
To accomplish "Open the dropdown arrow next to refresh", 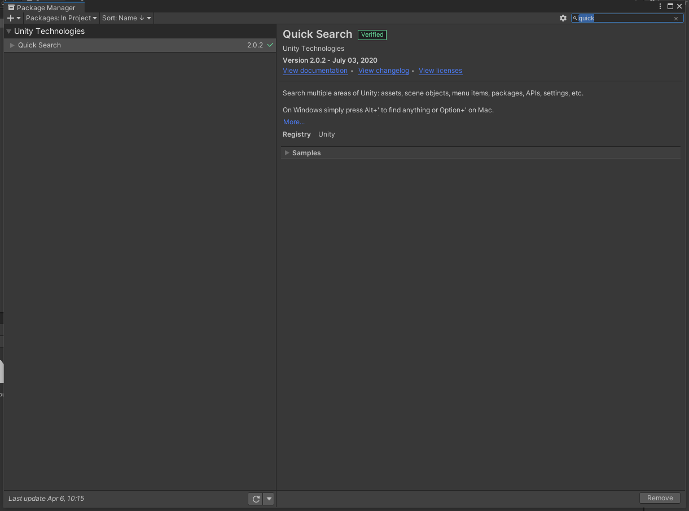I will click(x=269, y=499).
